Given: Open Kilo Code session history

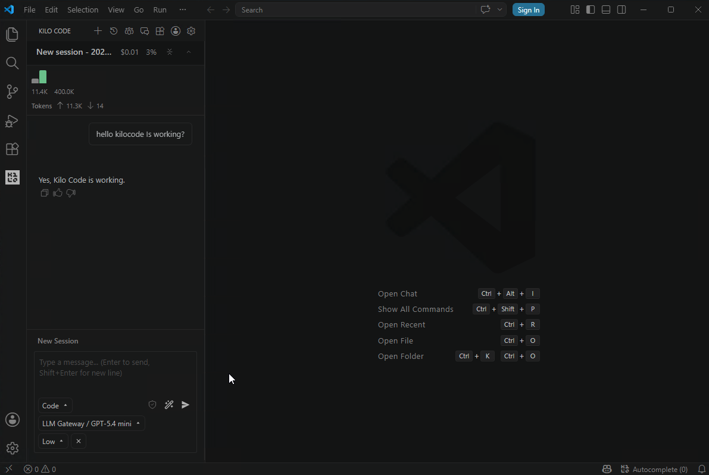Looking at the screenshot, I should coord(114,31).
